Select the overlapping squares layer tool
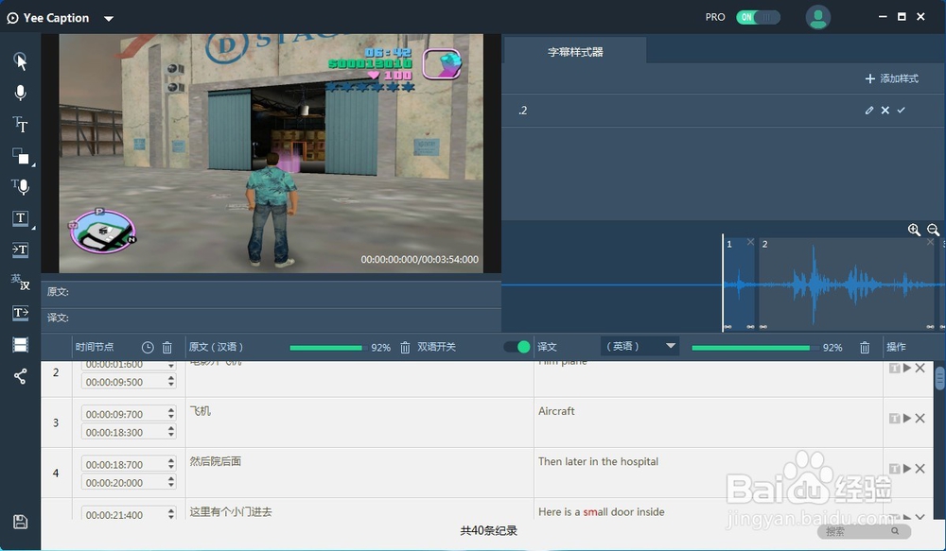 [x=21, y=156]
